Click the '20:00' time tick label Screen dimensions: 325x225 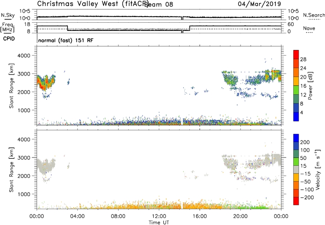pos(240,216)
